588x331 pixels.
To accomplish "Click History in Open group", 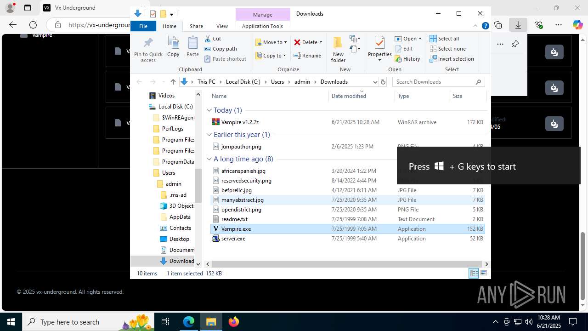I will [x=407, y=59].
